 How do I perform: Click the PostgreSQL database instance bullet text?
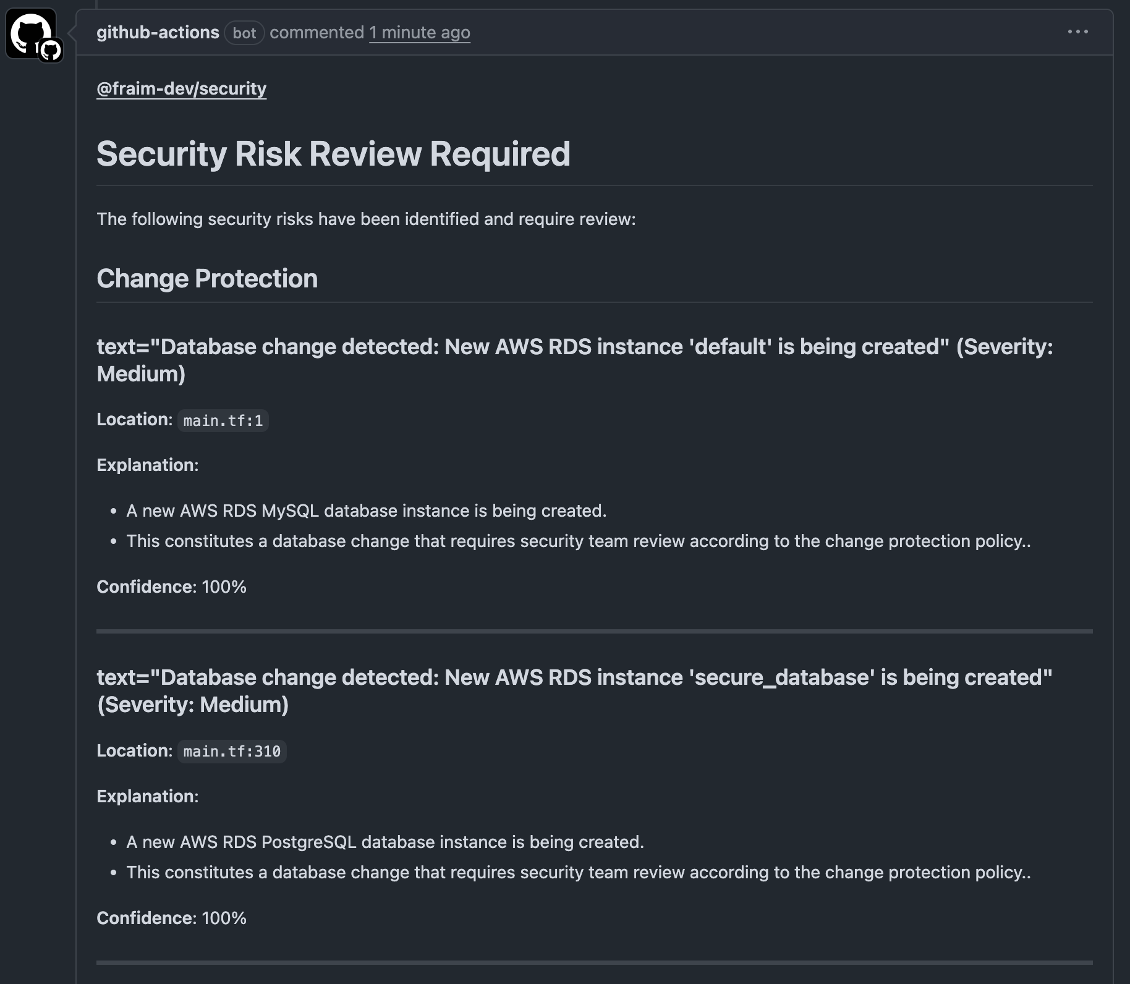(384, 842)
